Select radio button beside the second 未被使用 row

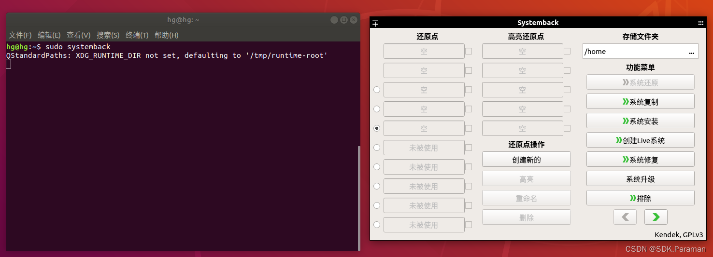[x=377, y=167]
